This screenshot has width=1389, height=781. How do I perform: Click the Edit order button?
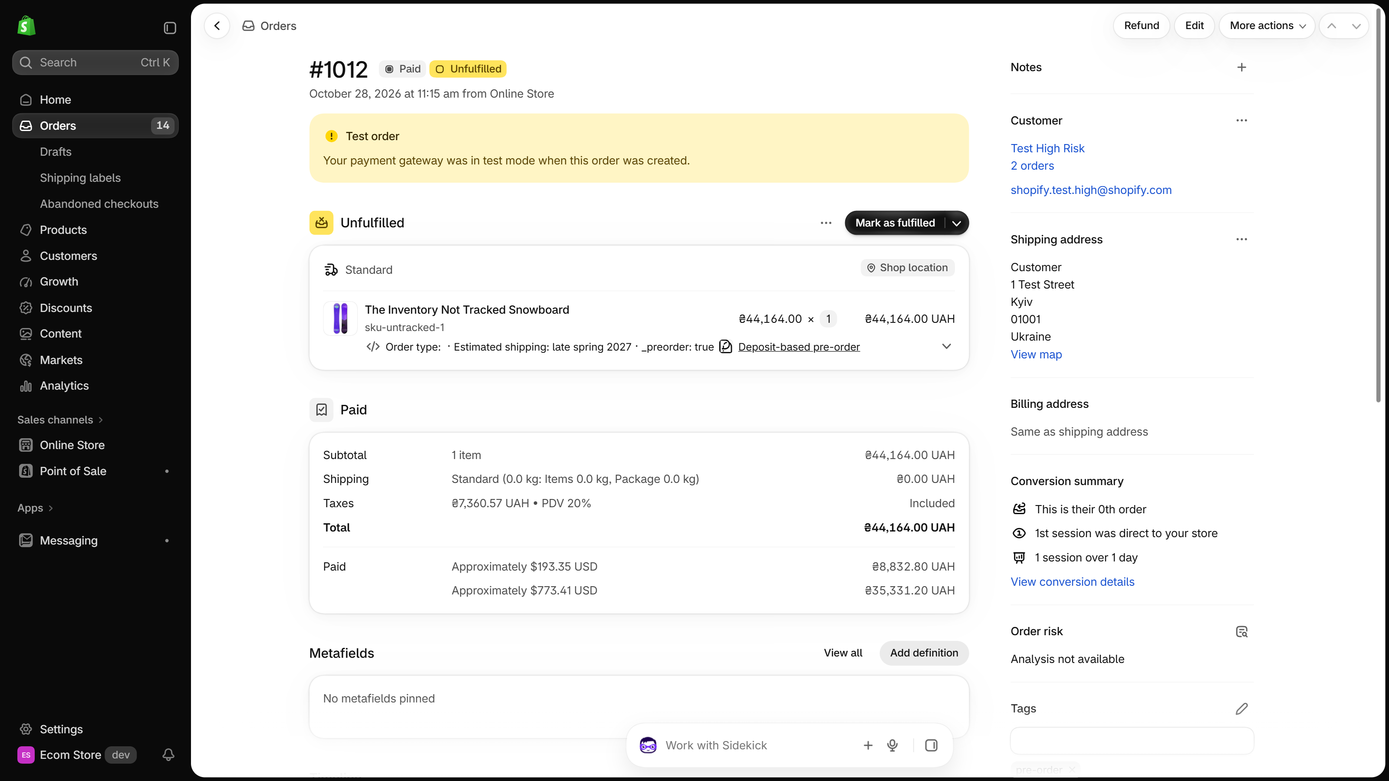click(1195, 25)
